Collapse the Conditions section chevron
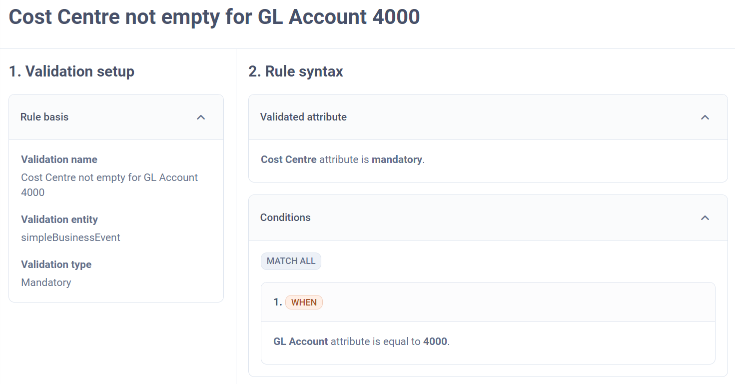 point(705,218)
